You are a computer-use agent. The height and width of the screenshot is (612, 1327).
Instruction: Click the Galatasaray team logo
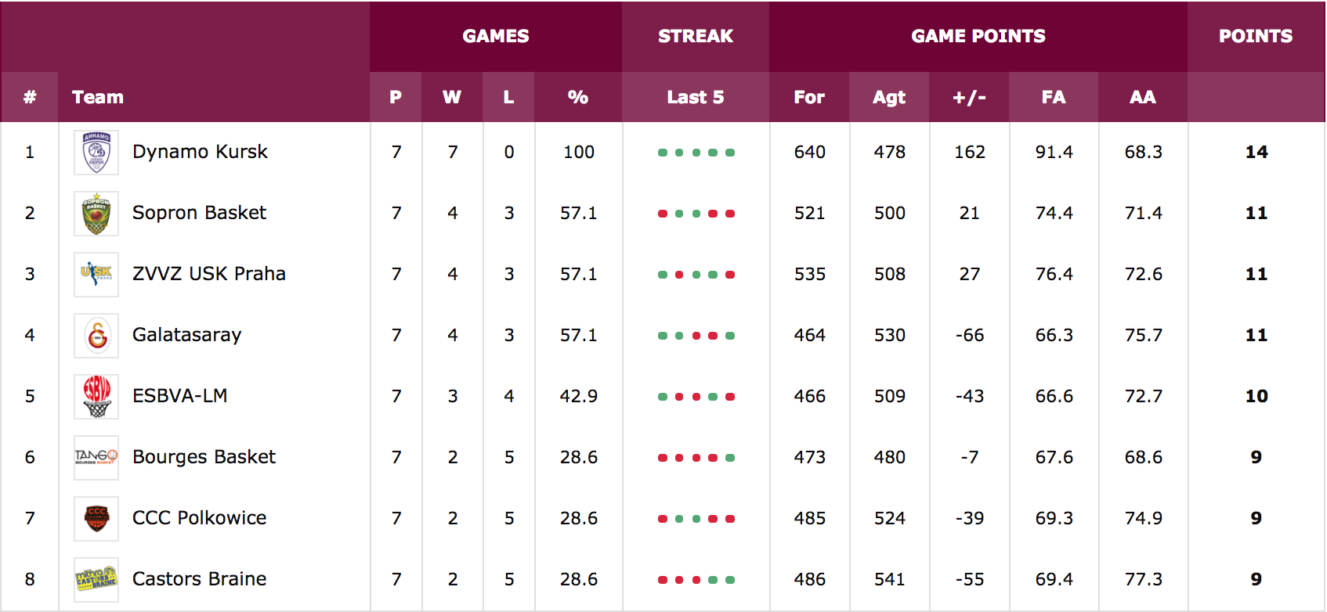coord(96,336)
